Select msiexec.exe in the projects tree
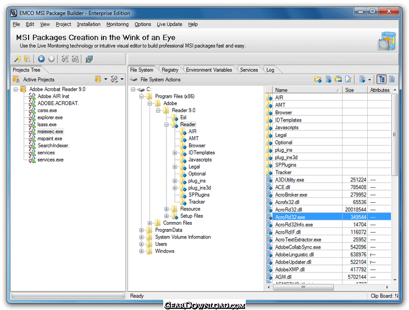The height and width of the screenshot is (310, 409). click(x=50, y=132)
